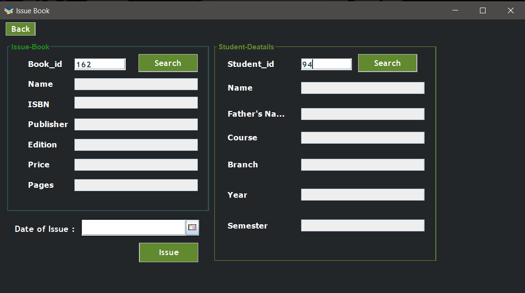Click the Semester label
Viewport: 525px width, 293px height.
click(x=248, y=226)
